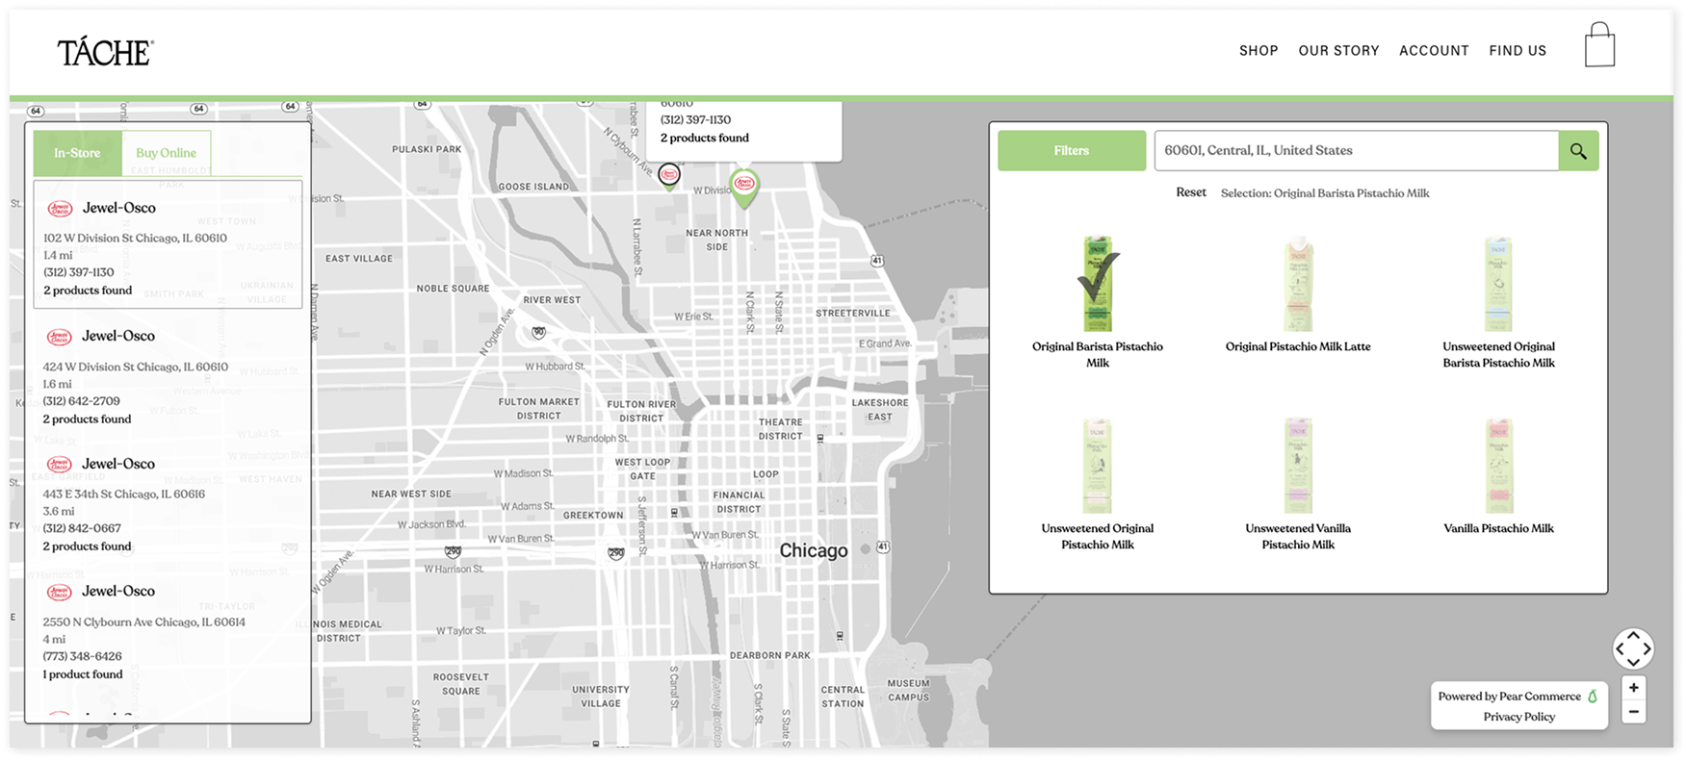Select white Jewel-Osco map marker
Viewport: 1687px width, 761px height.
click(669, 176)
